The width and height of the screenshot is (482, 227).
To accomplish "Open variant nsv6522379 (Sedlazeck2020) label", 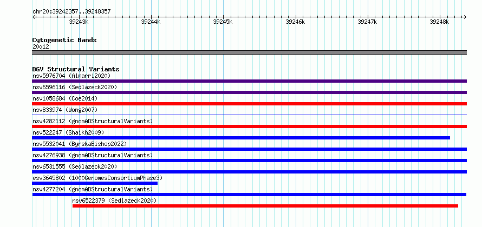I will (114, 201).
